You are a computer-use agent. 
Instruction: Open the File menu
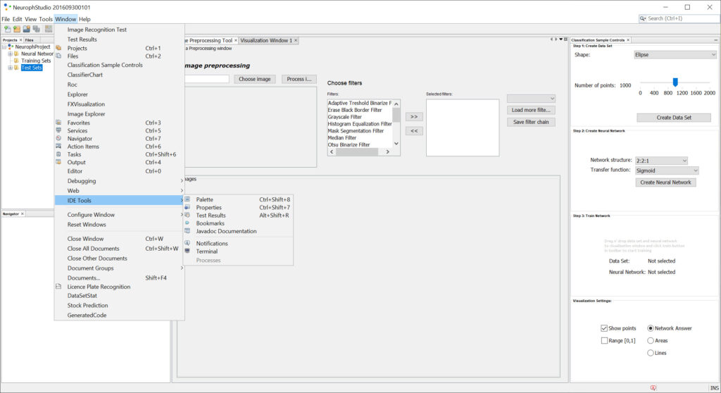pos(6,19)
